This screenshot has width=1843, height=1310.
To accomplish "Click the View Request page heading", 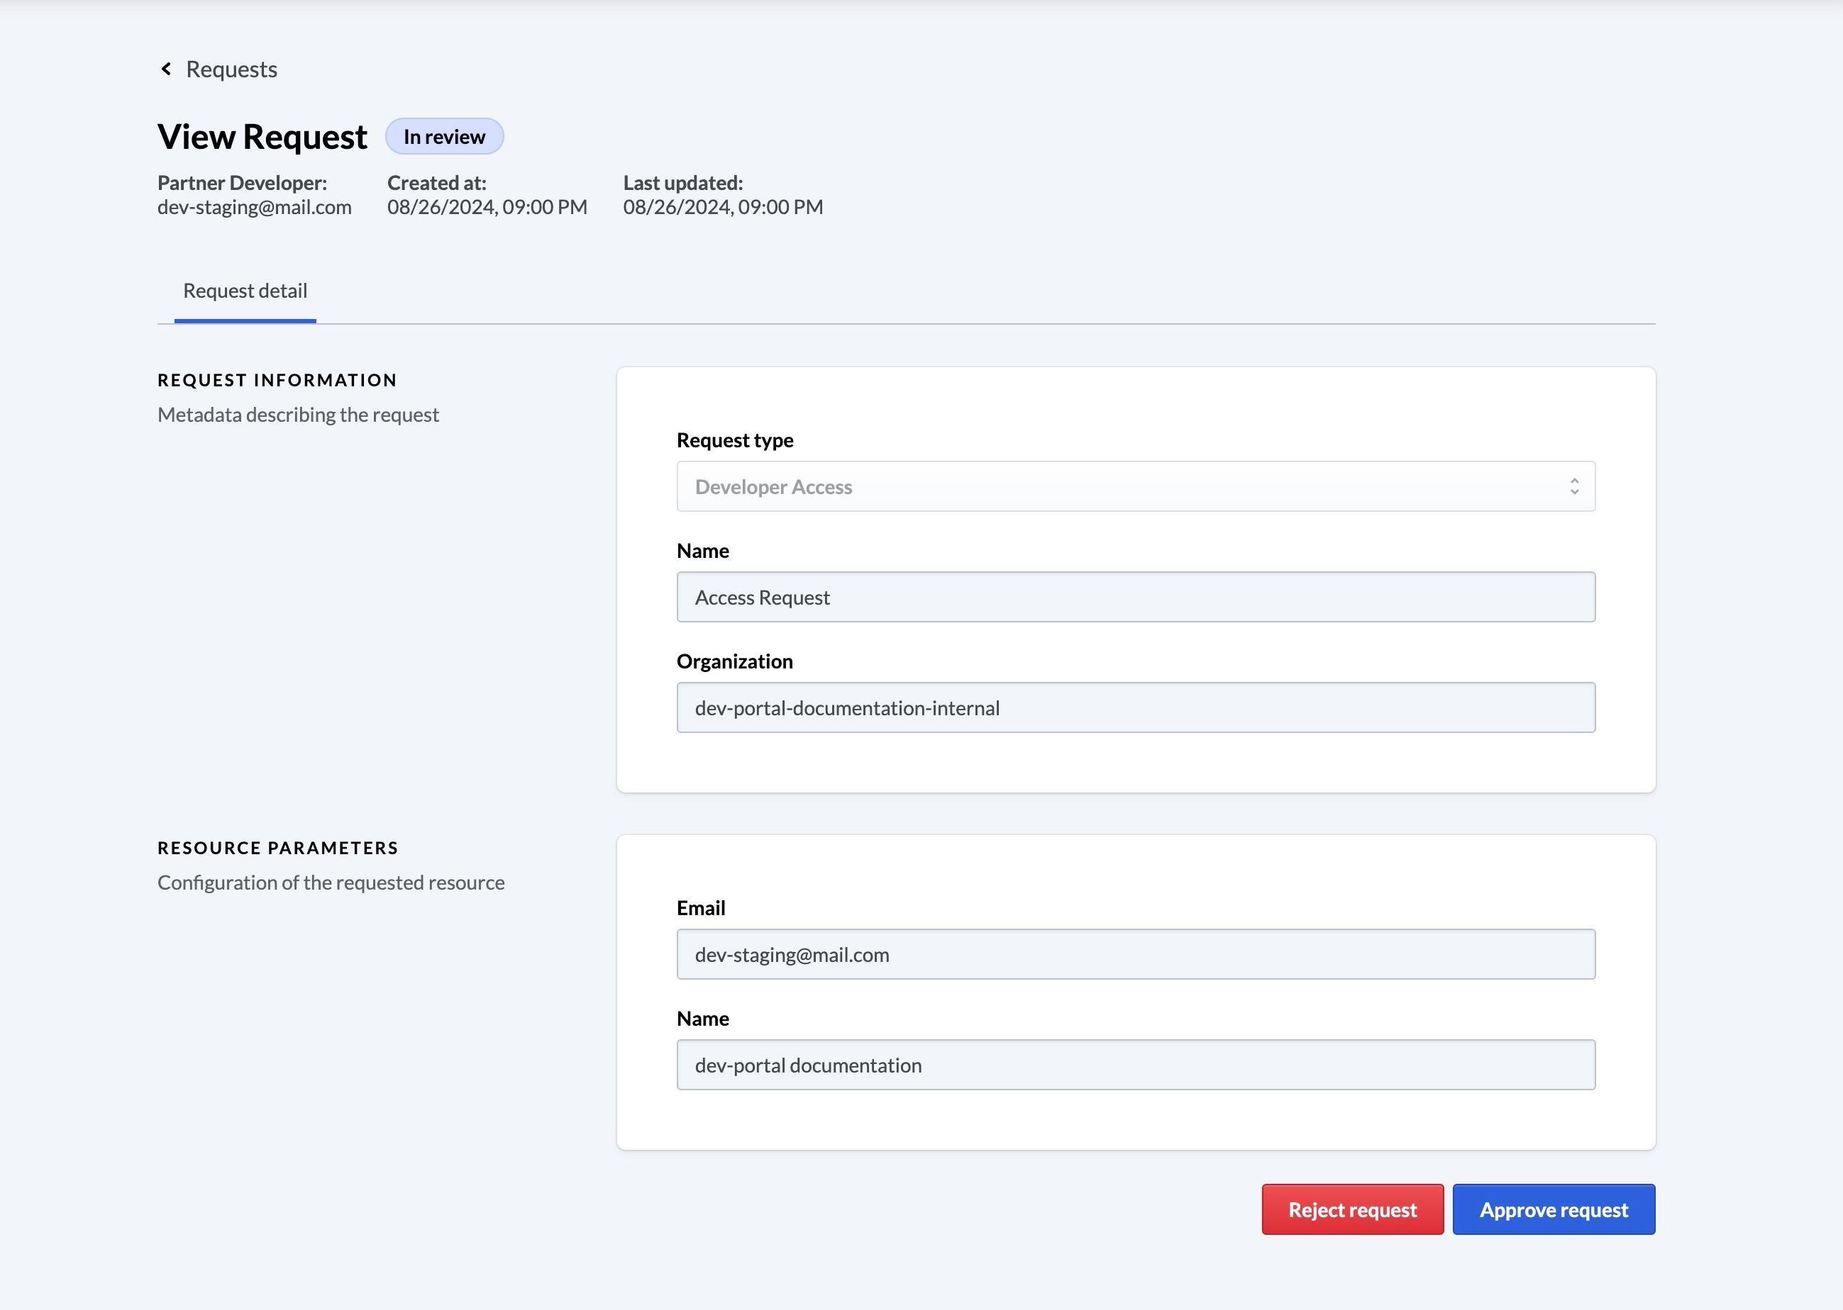I will [261, 135].
